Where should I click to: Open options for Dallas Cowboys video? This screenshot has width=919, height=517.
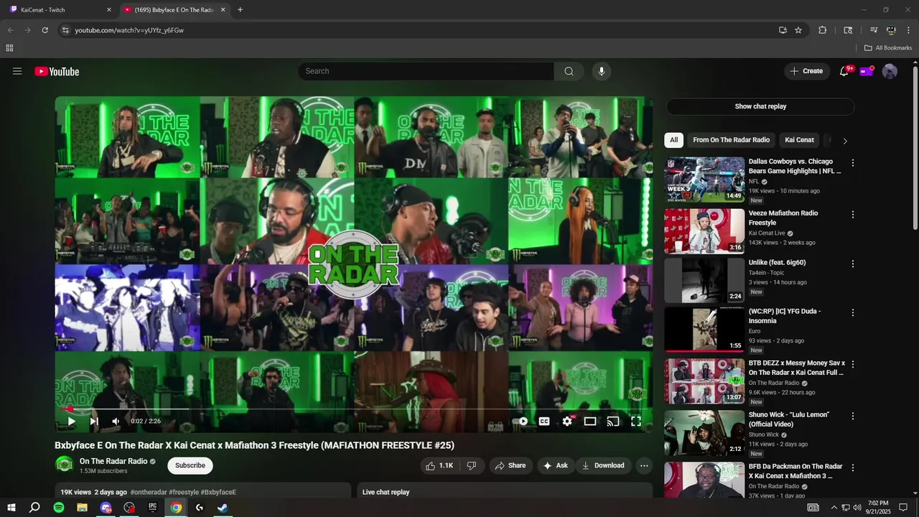[x=853, y=163]
